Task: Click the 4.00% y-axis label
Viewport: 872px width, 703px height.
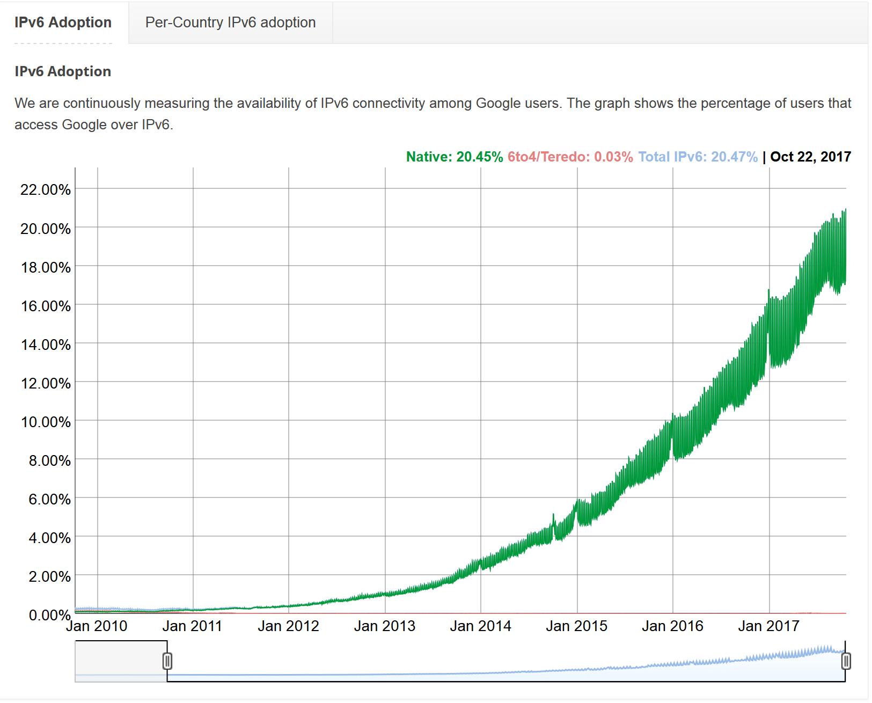Action: [49, 538]
